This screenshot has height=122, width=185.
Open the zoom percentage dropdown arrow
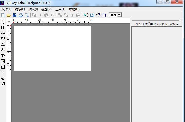click(119, 15)
